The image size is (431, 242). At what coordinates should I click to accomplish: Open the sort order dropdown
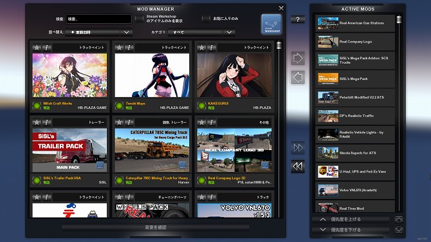98,32
